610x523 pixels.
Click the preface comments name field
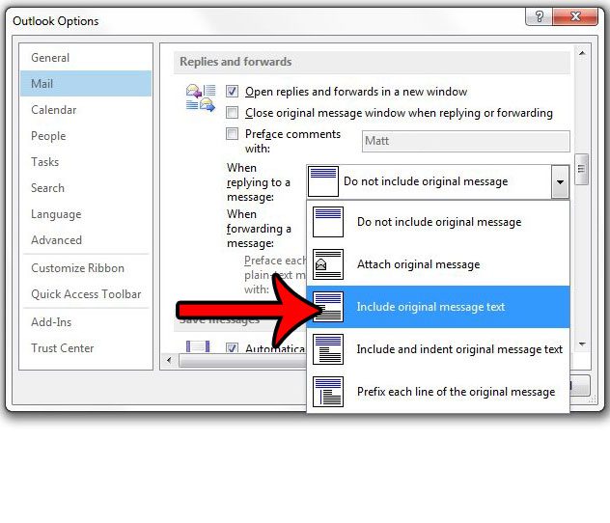coord(465,141)
